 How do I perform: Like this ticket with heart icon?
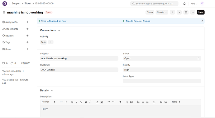pos(3,63)
